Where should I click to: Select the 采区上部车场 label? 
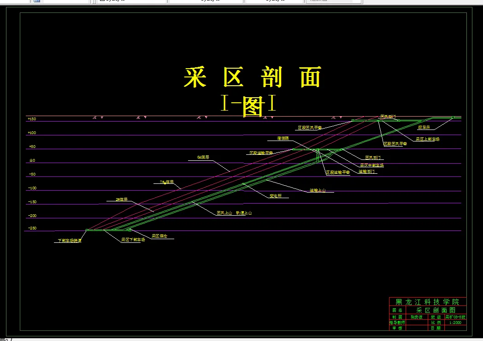click(x=428, y=139)
